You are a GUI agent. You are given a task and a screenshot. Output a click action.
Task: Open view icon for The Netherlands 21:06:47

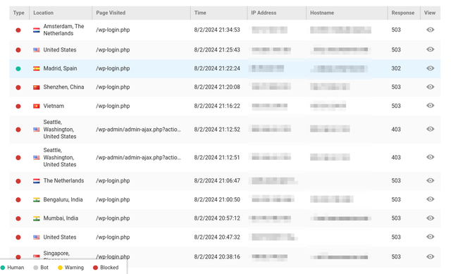click(x=430, y=180)
